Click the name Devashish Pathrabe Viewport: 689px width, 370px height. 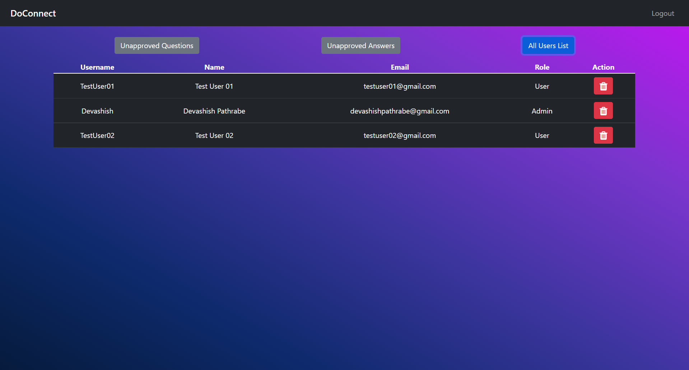pos(214,111)
